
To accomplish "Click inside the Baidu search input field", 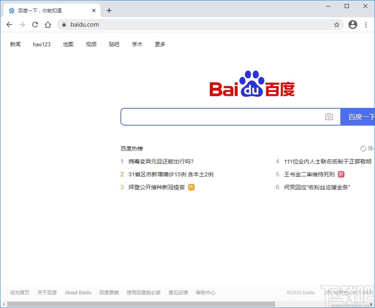I will tap(226, 117).
